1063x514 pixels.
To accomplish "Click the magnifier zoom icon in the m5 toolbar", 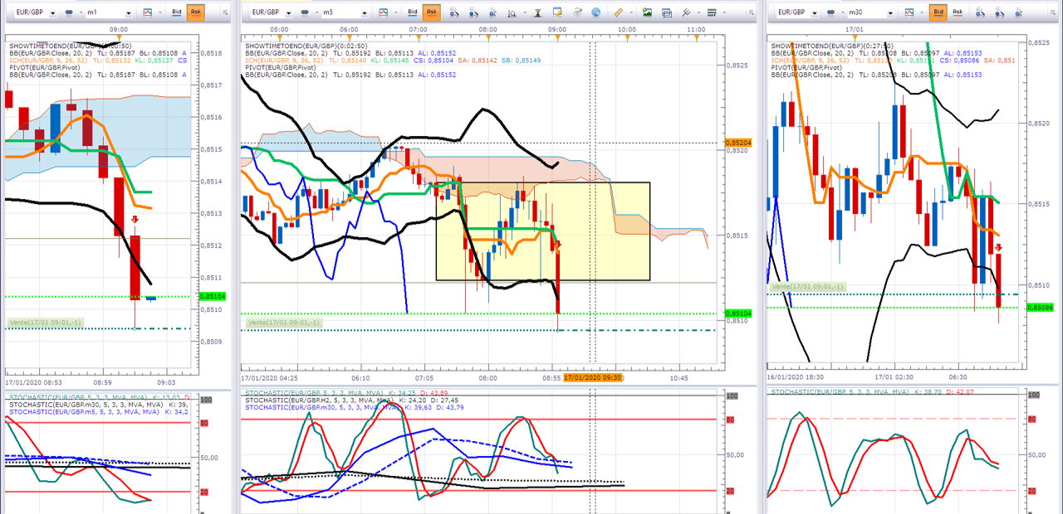I will point(513,13).
